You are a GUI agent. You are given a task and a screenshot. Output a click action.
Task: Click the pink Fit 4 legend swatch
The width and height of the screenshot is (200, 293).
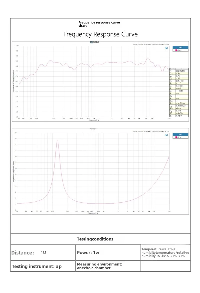pyautogui.click(x=176, y=137)
